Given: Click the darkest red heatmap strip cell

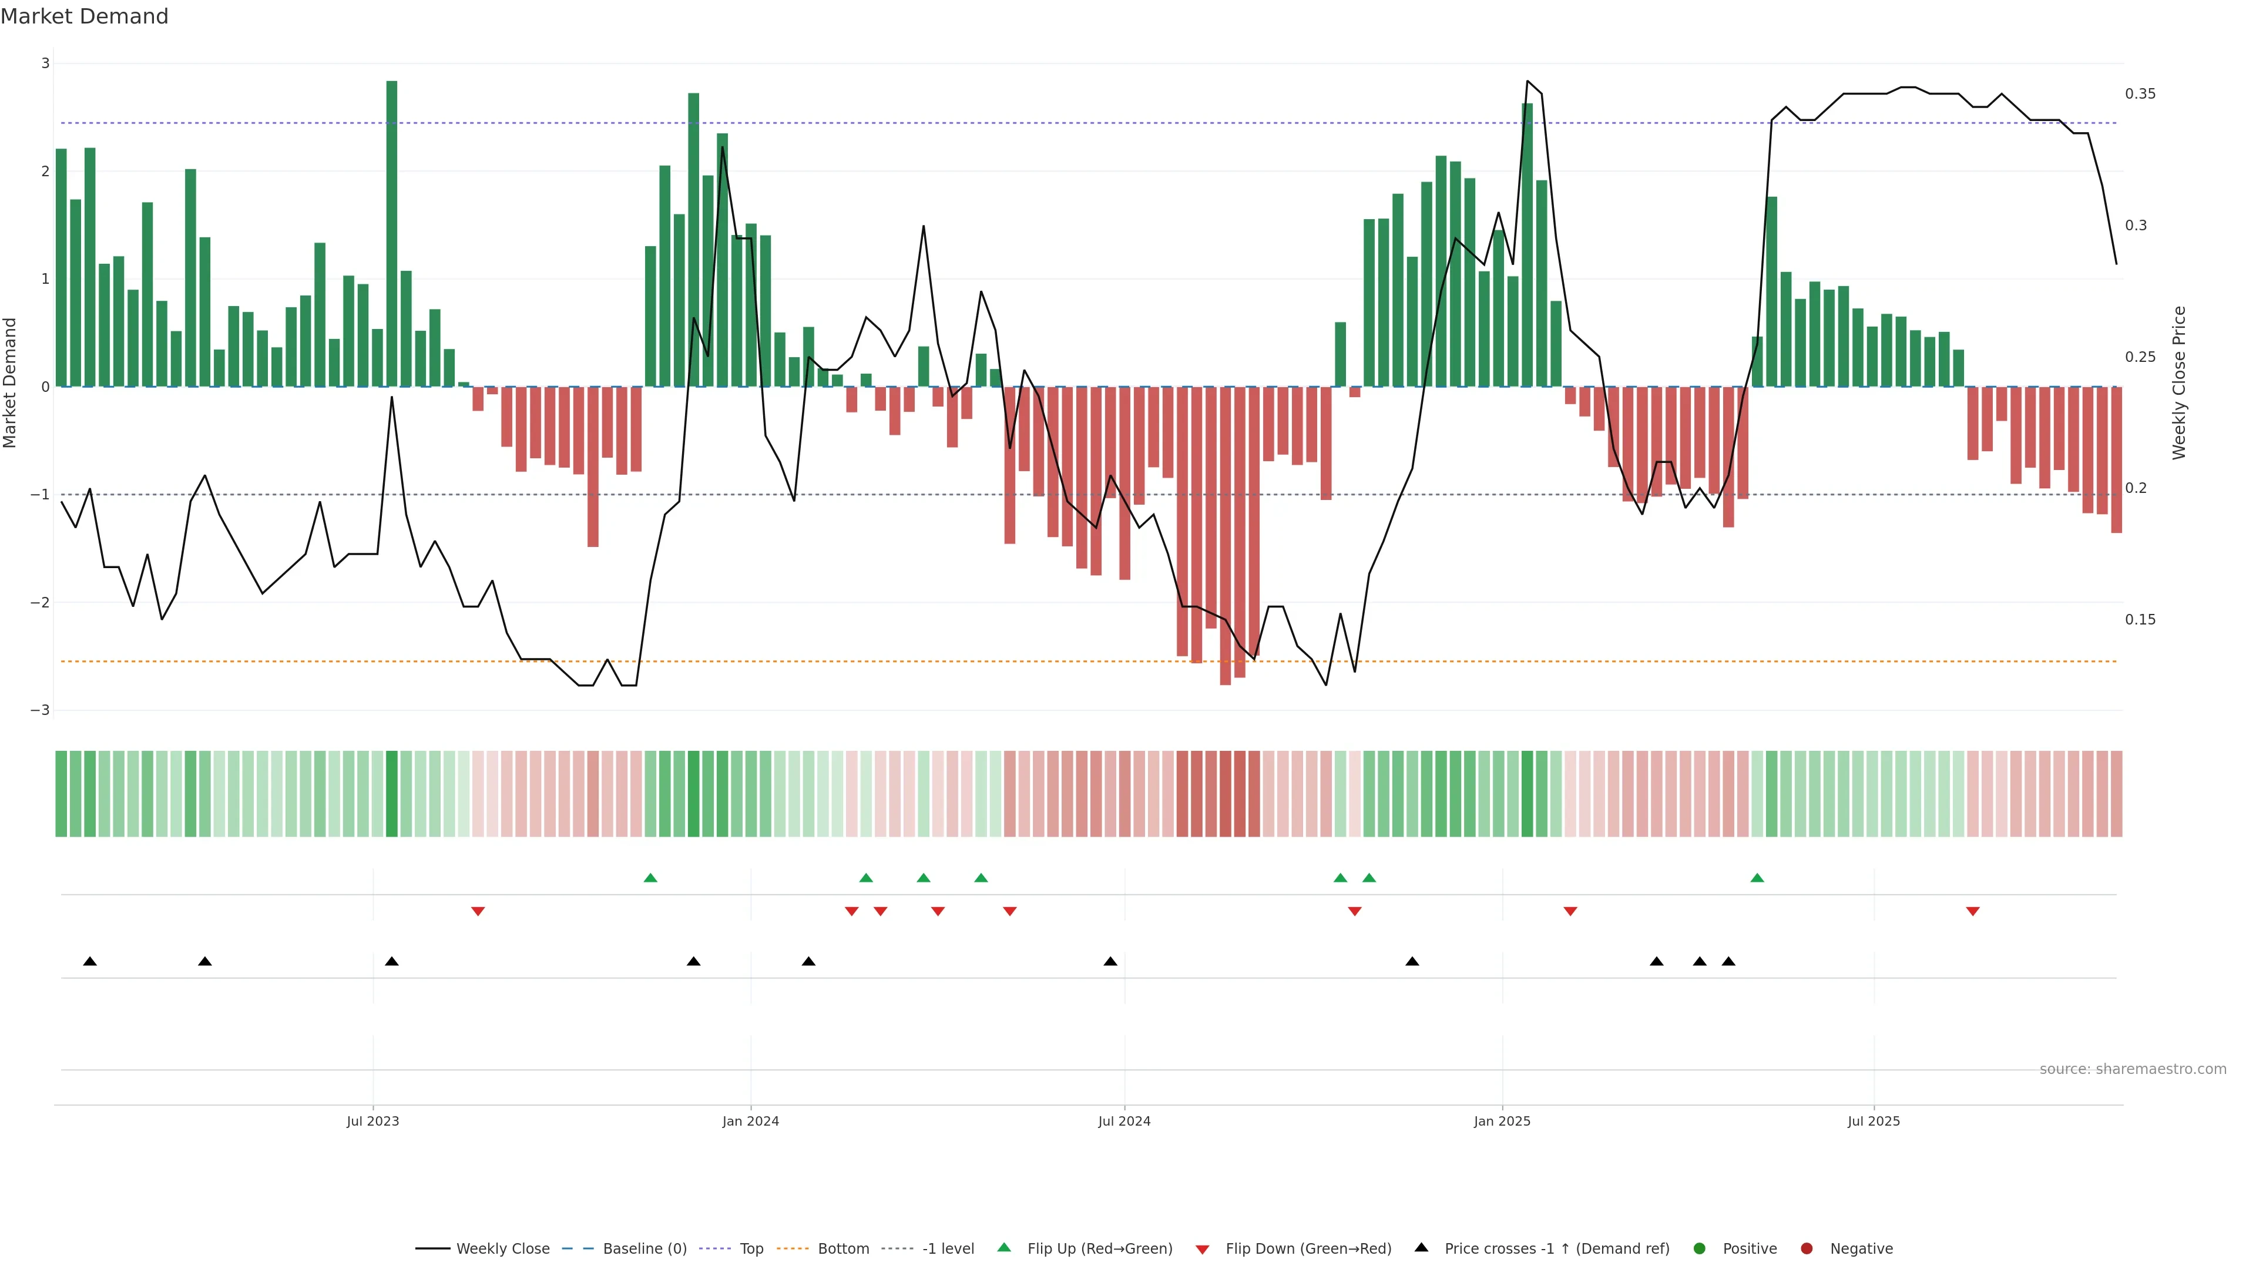Looking at the screenshot, I should [x=1225, y=794].
